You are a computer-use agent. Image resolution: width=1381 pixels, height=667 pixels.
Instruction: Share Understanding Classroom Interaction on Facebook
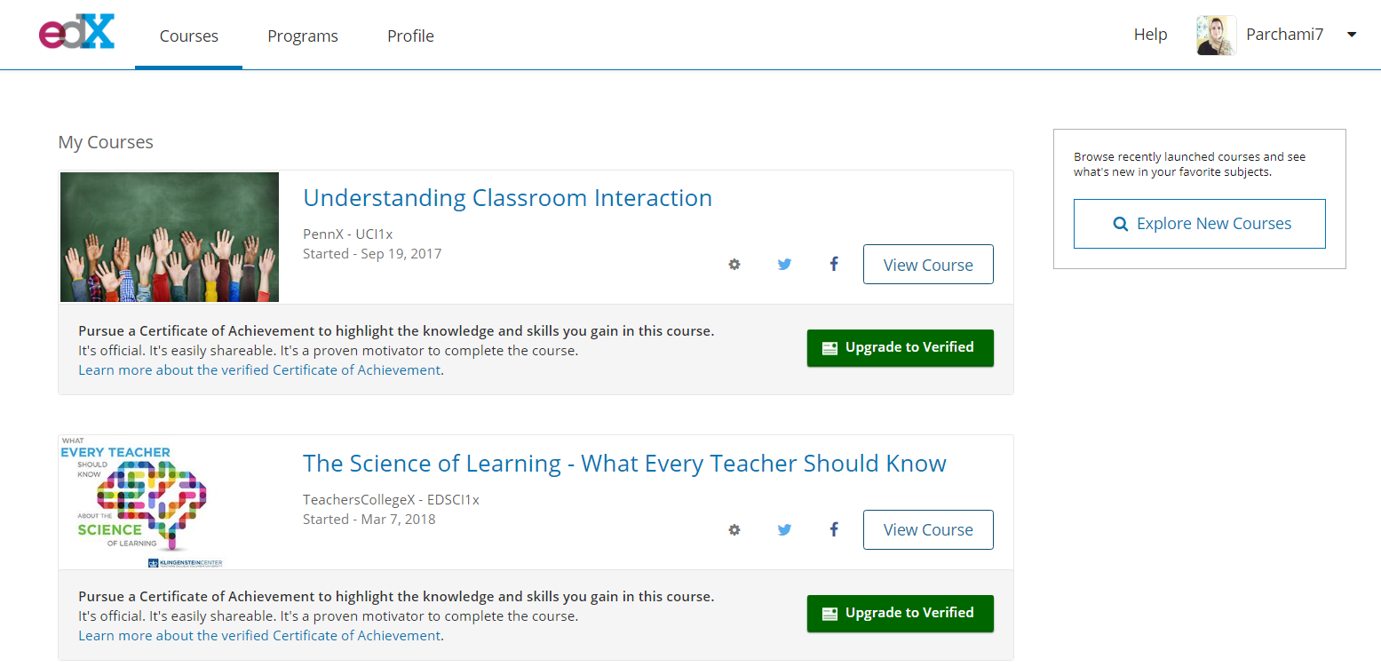tap(834, 264)
